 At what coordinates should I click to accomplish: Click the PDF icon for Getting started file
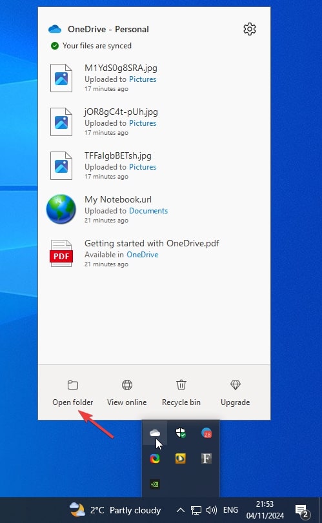[x=61, y=253]
